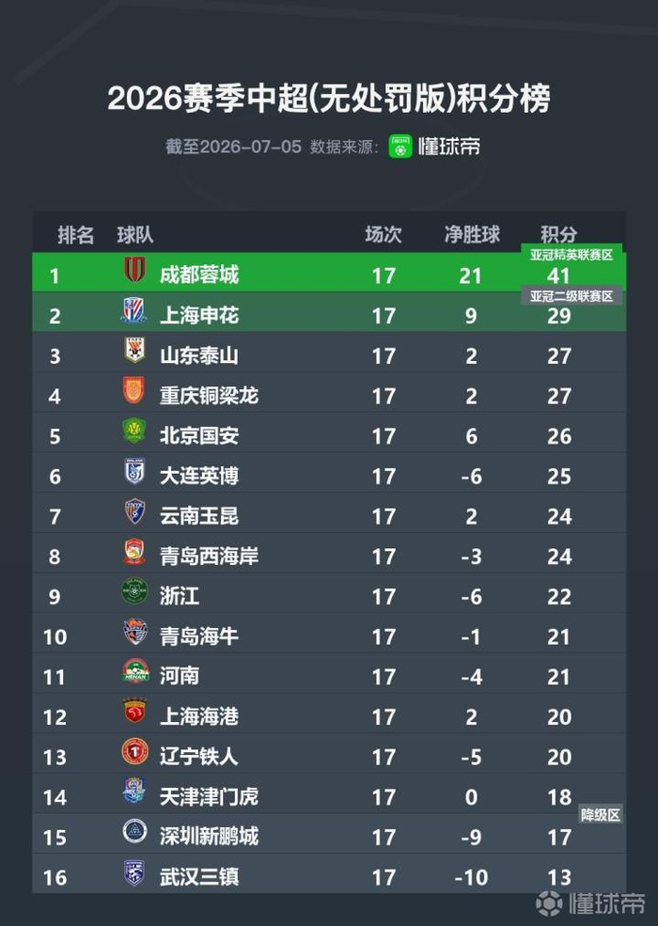Click the 亚冠二级联赛区 label
Screen dimensions: 658x926
click(572, 296)
